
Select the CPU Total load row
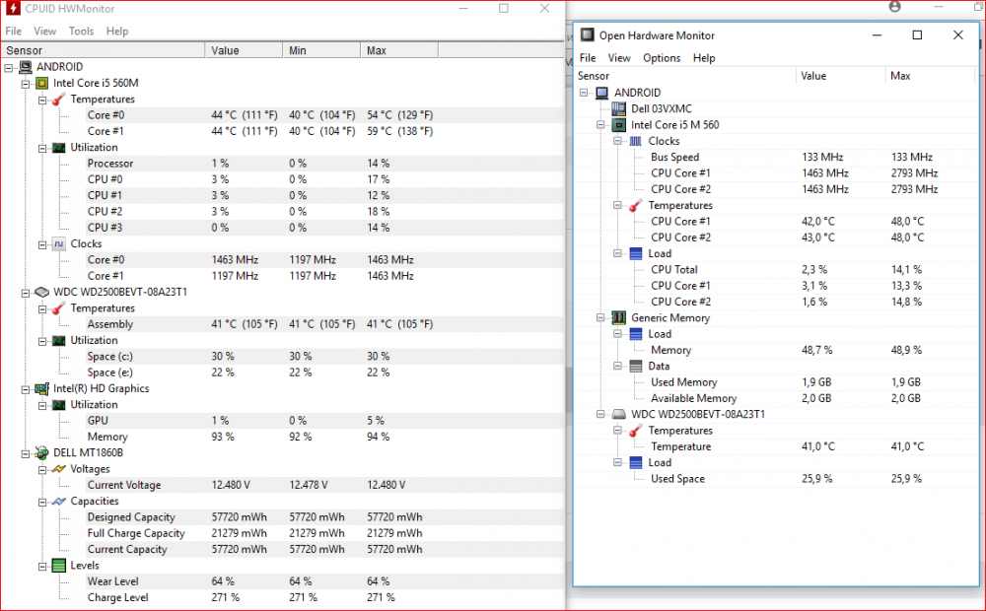(776, 270)
